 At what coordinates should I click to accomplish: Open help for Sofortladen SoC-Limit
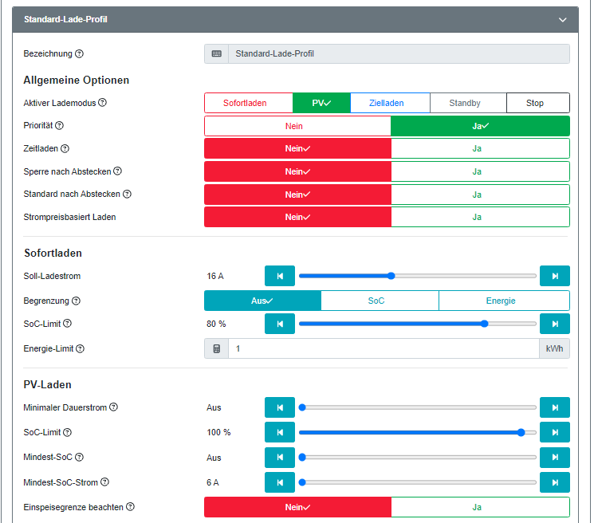click(x=68, y=324)
